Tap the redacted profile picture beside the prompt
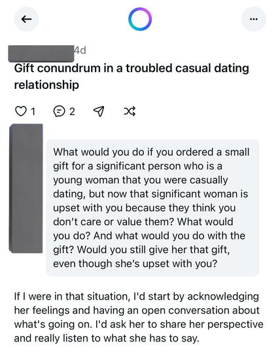This screenshot has height=352, width=280. click(x=26, y=188)
